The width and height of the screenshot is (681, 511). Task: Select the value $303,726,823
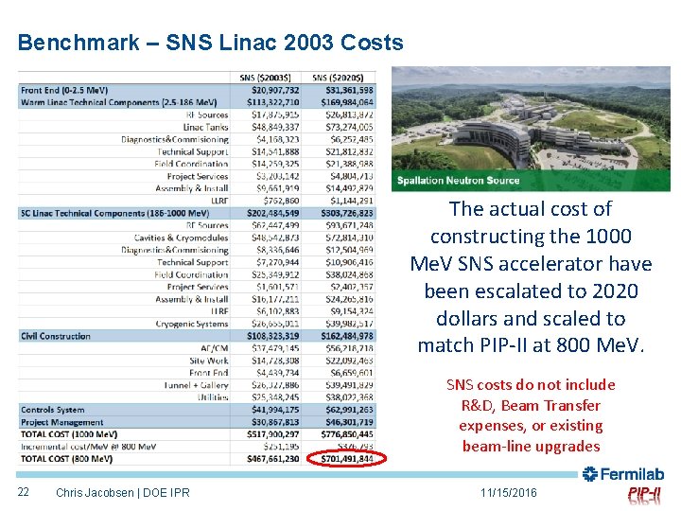347,213
